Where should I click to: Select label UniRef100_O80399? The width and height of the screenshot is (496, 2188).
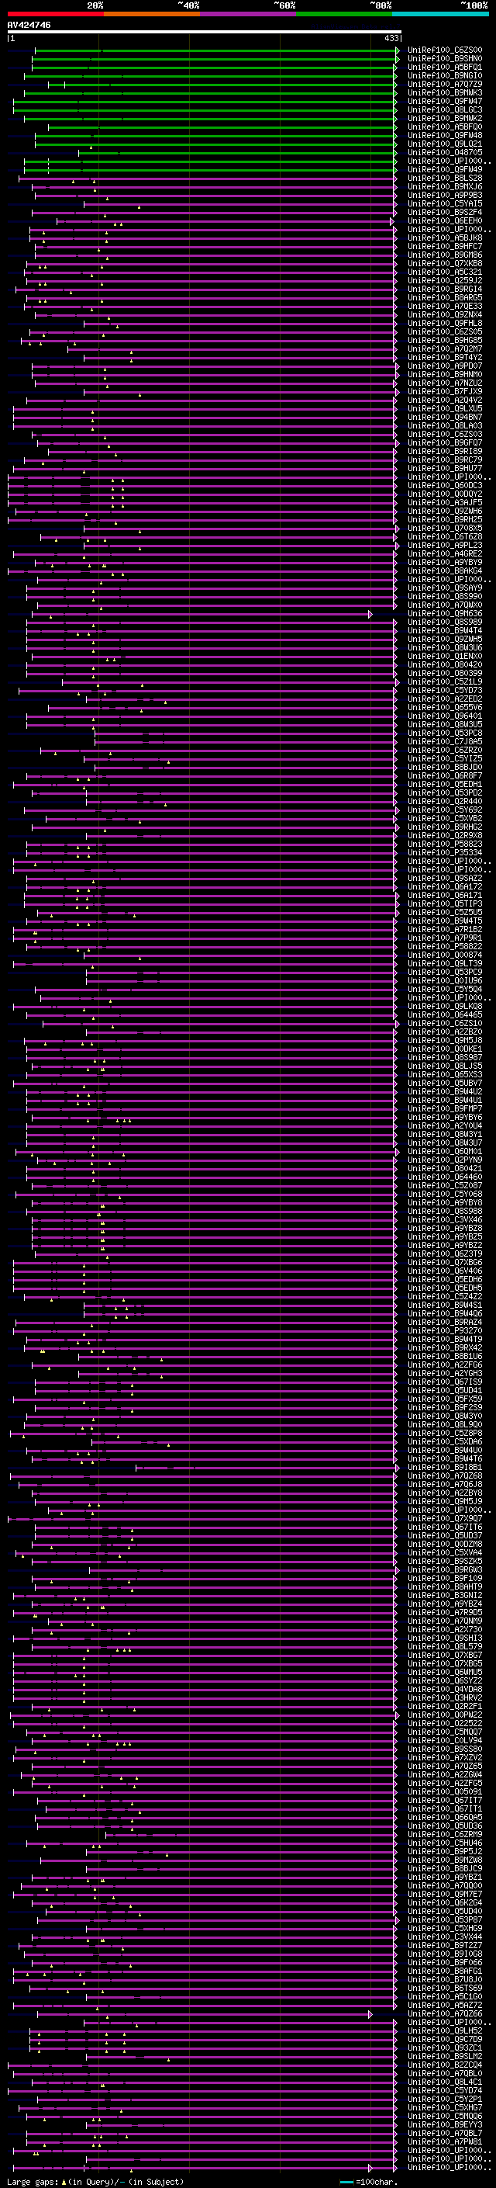click(x=445, y=674)
